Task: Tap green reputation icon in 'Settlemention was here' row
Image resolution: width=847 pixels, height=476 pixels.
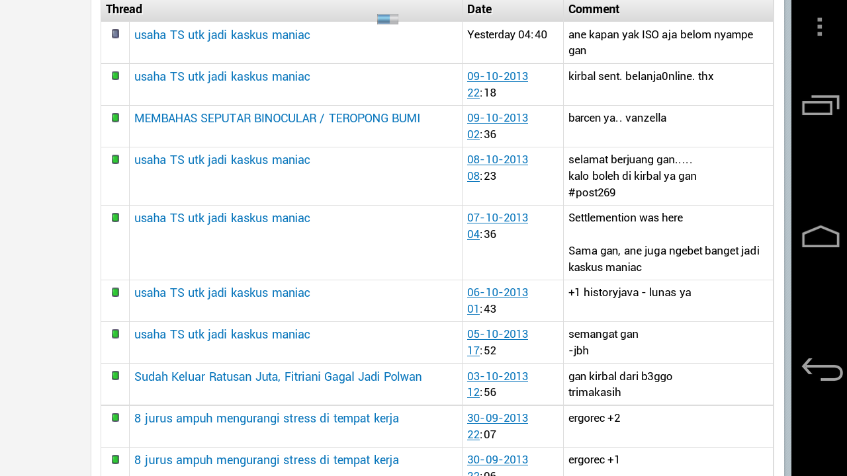Action: [x=115, y=218]
